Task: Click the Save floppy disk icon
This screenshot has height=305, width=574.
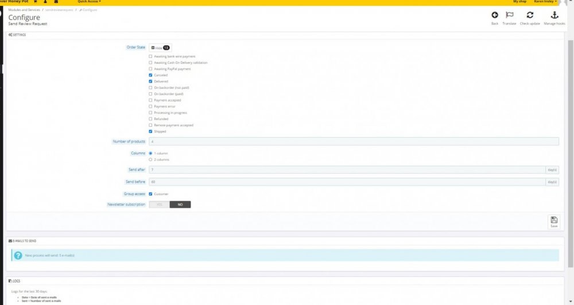Action: [x=553, y=221]
